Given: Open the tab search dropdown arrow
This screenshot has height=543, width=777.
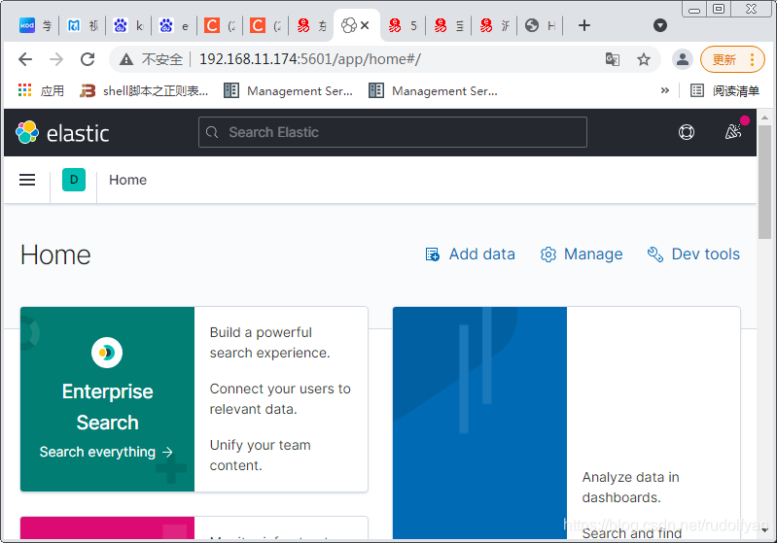Looking at the screenshot, I should tap(660, 25).
